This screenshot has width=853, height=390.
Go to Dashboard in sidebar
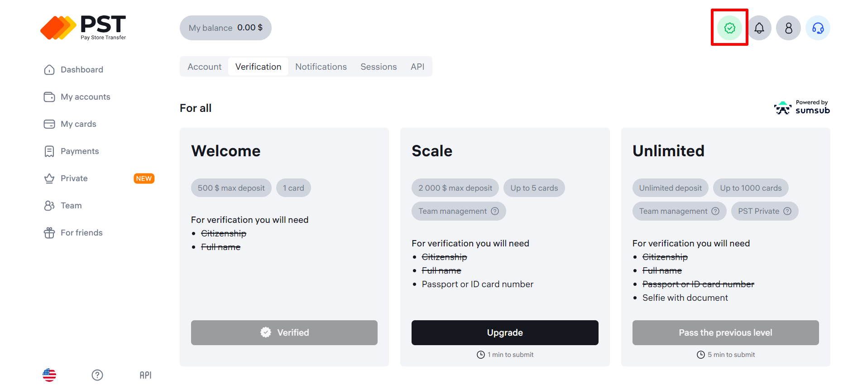[82, 70]
